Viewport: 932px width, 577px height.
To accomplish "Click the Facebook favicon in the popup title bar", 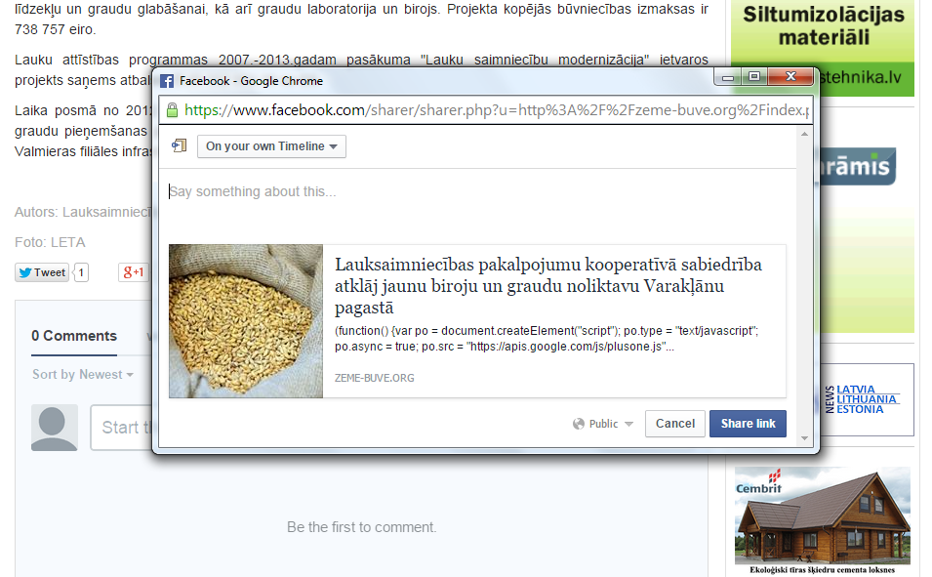I will point(167,81).
